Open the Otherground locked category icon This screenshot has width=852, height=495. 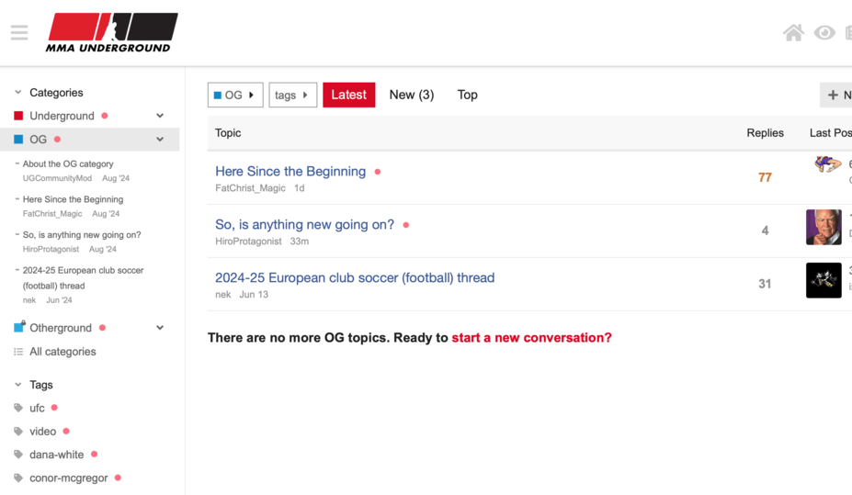(x=19, y=327)
